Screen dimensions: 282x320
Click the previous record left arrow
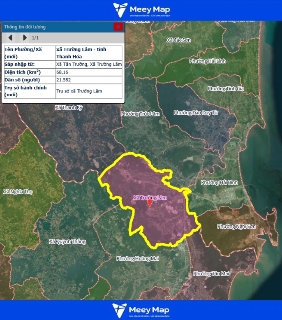pos(10,38)
